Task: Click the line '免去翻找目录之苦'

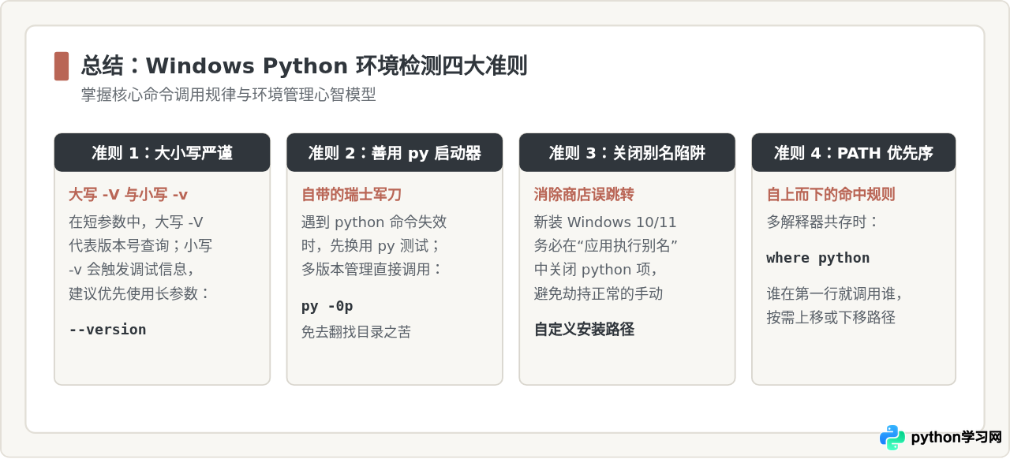Action: [356, 332]
